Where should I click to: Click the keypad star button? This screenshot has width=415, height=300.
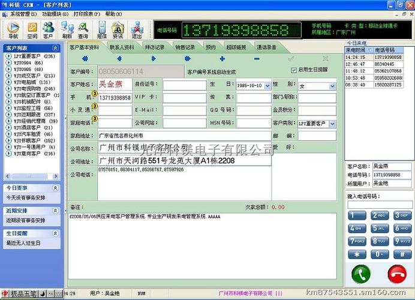(x=357, y=254)
